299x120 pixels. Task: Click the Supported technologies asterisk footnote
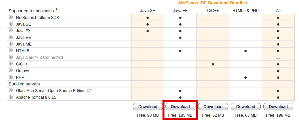pyautogui.click(x=57, y=10)
